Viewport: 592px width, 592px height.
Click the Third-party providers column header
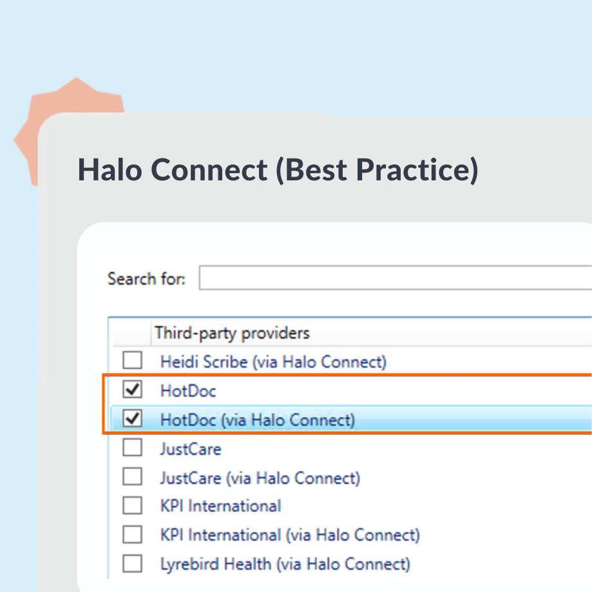tap(232, 333)
